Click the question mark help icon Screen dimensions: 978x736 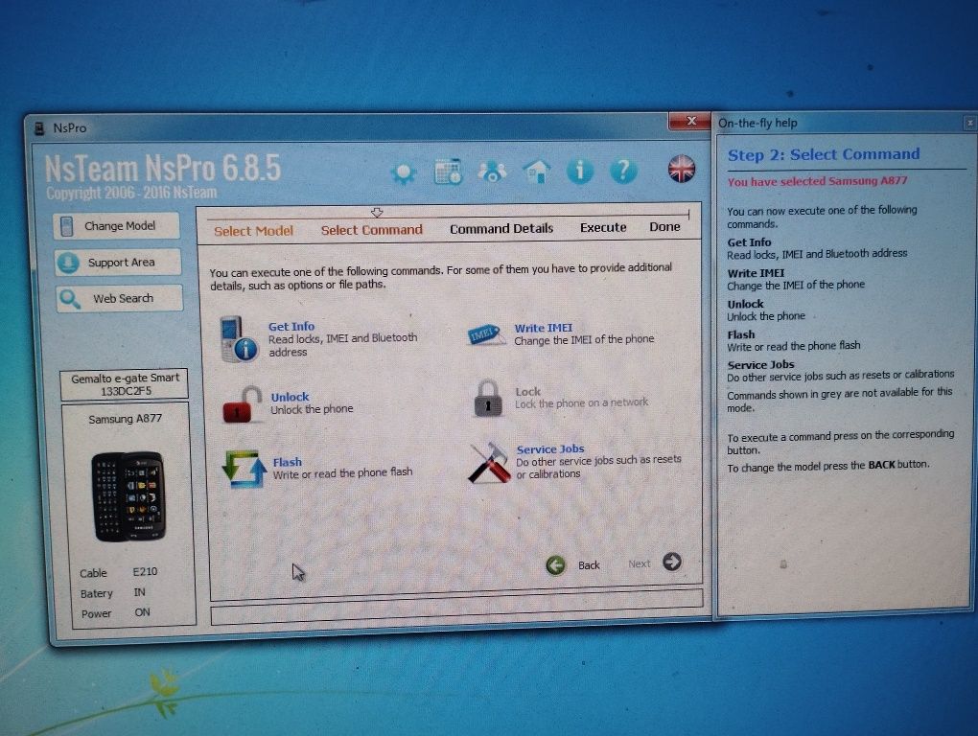point(624,171)
